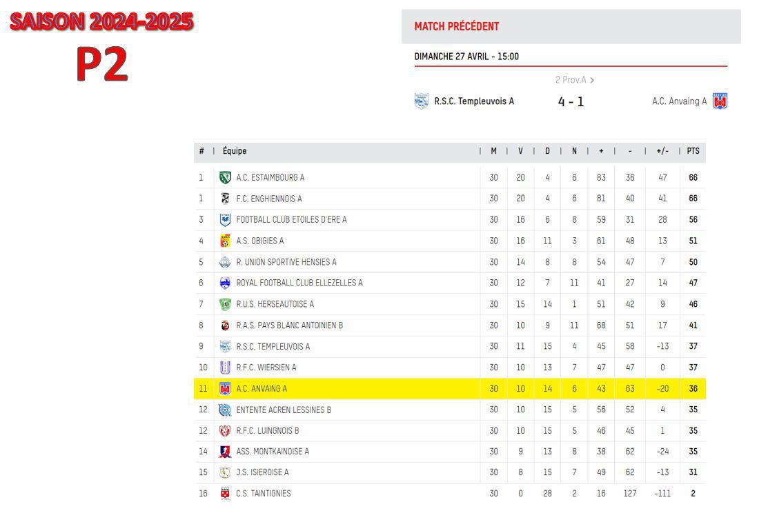Sort table by PTS column header
The image size is (768, 513).
693,151
